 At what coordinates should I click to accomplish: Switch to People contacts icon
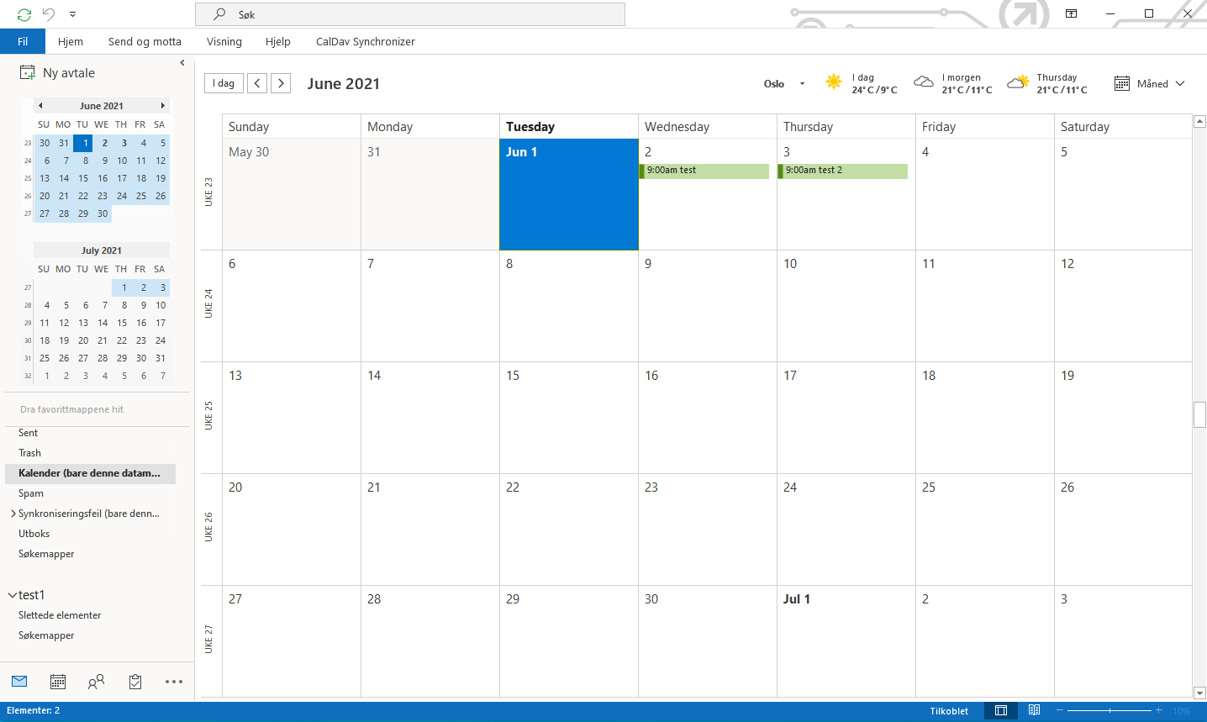pyautogui.click(x=97, y=682)
